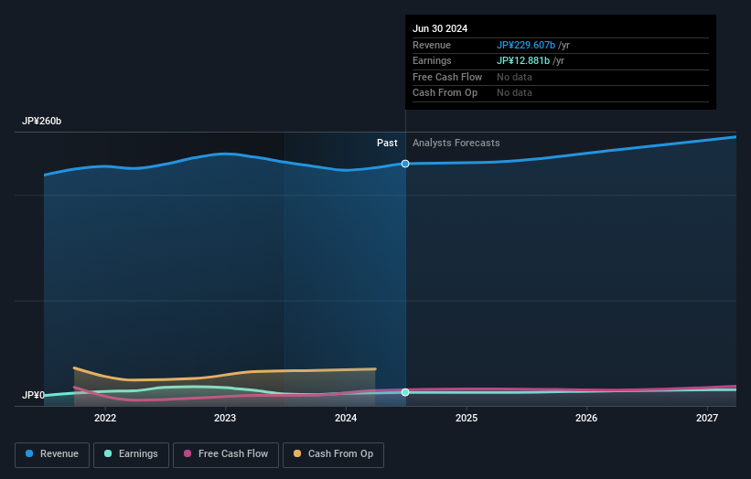Screen dimensions: 751x479
Task: Click the 2025 x-axis label
Action: click(x=467, y=419)
